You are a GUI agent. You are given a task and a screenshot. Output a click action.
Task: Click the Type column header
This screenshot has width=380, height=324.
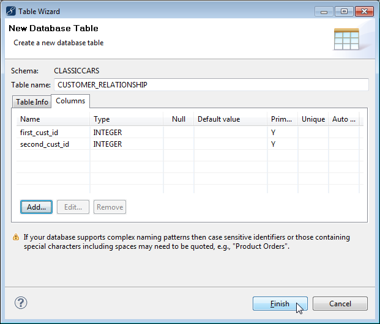point(102,119)
